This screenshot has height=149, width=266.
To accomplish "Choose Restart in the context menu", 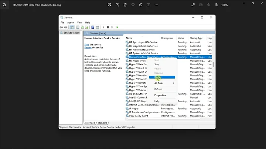I will (162, 77).
